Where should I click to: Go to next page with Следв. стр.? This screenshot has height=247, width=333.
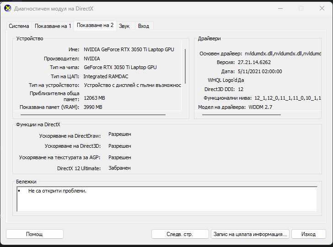(180, 234)
